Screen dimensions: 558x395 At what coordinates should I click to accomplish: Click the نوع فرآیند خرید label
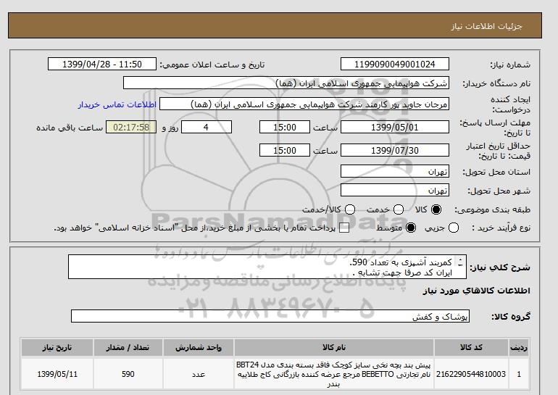click(501, 228)
